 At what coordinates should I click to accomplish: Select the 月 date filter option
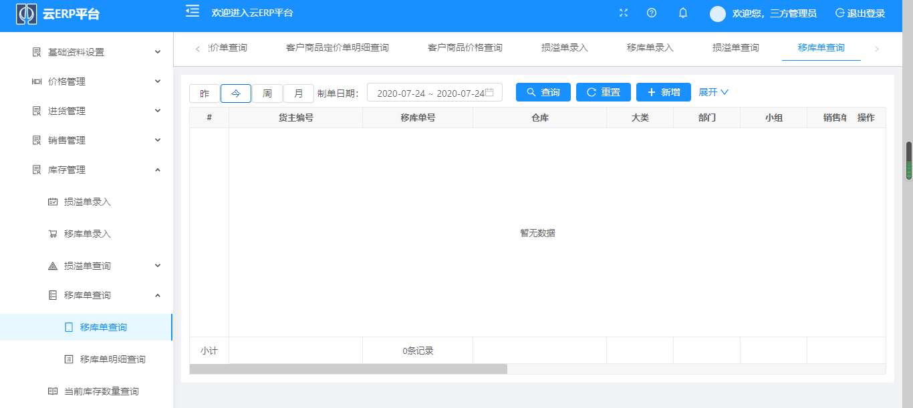298,92
